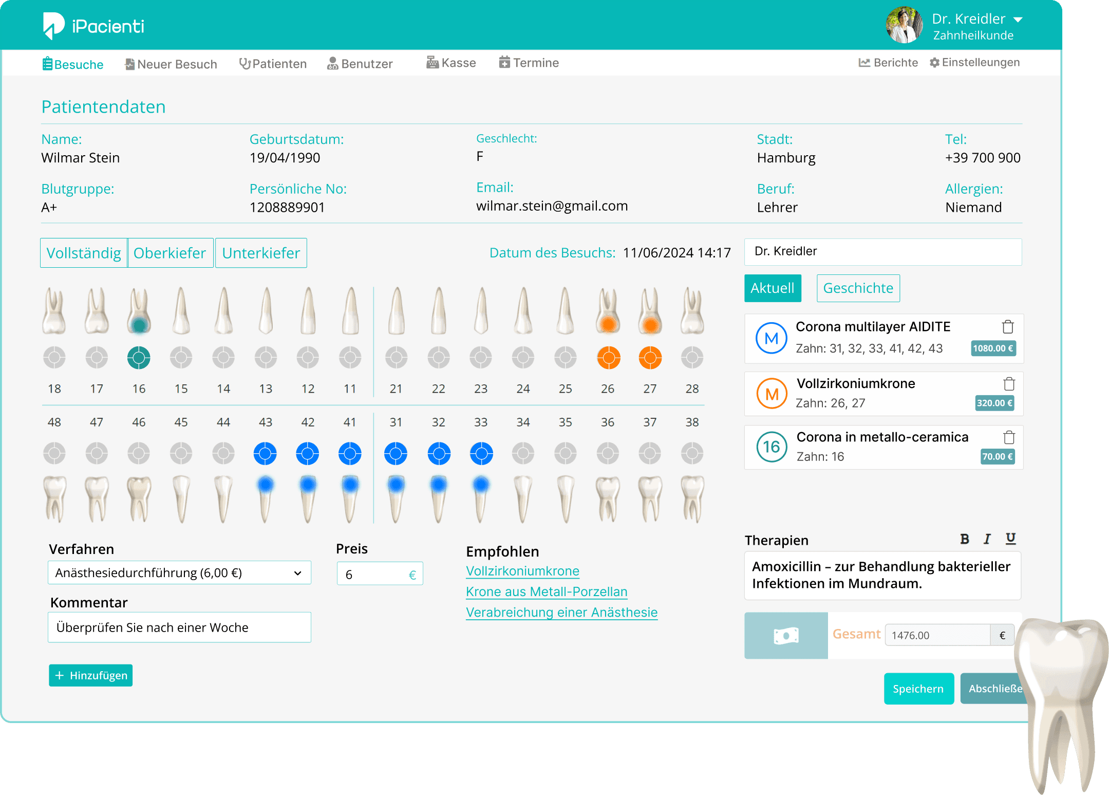Toggle italic formatting in Therapien
This screenshot has height=795, width=1109.
pyautogui.click(x=987, y=539)
